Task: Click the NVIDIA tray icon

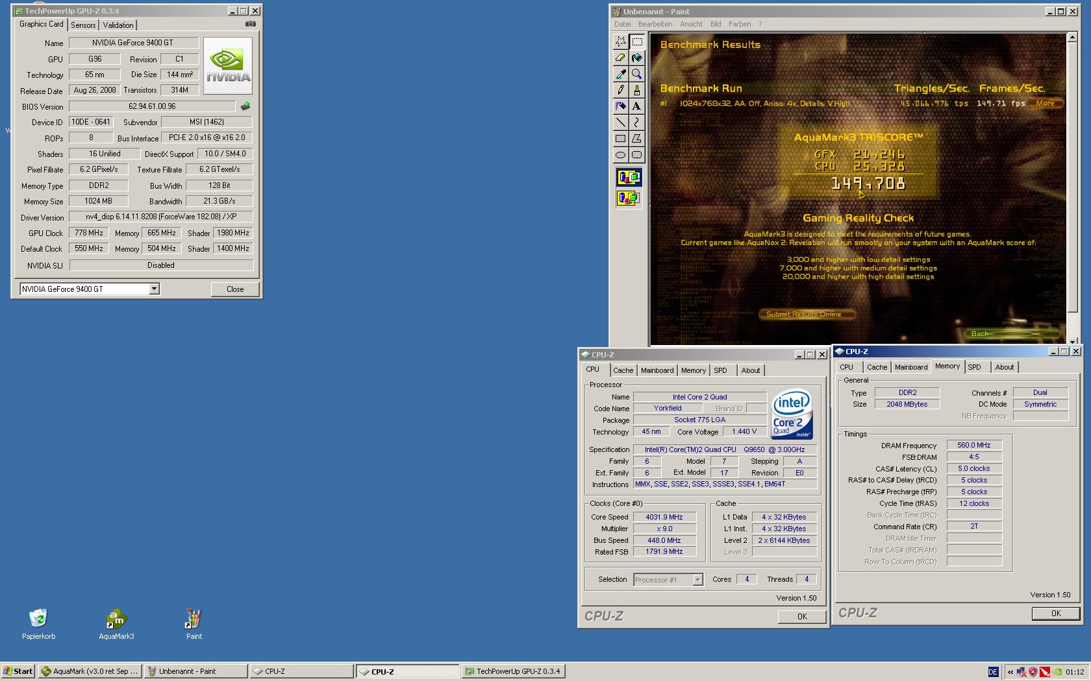Action: pyautogui.click(x=1057, y=672)
